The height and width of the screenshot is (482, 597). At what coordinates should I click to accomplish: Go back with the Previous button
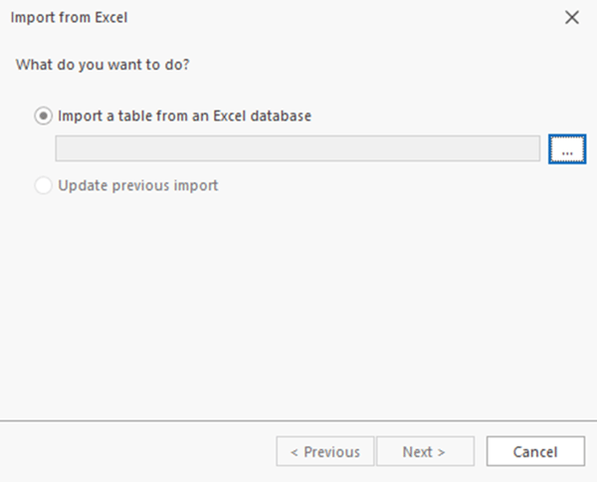pos(324,451)
